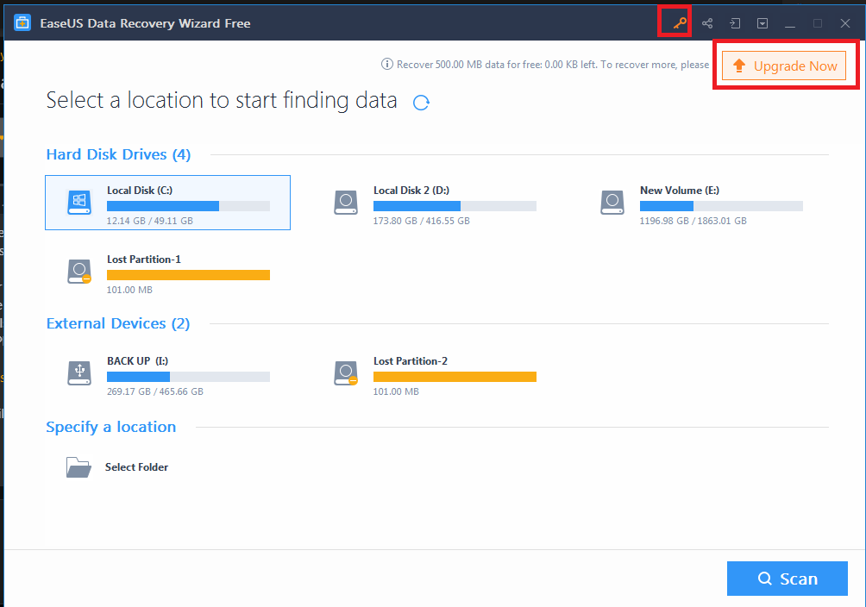The width and height of the screenshot is (866, 607).
Task: Click the 12.14 GB / 49.11 GB text
Action: click(150, 221)
